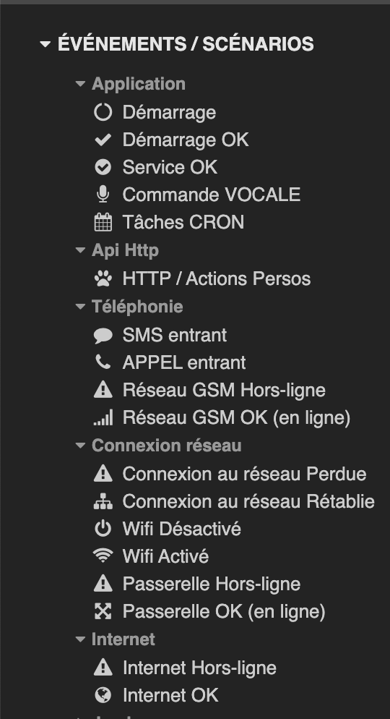The image size is (390, 719).
Task: Click the microphone icon for Commande VOCALE
Action: click(x=103, y=195)
